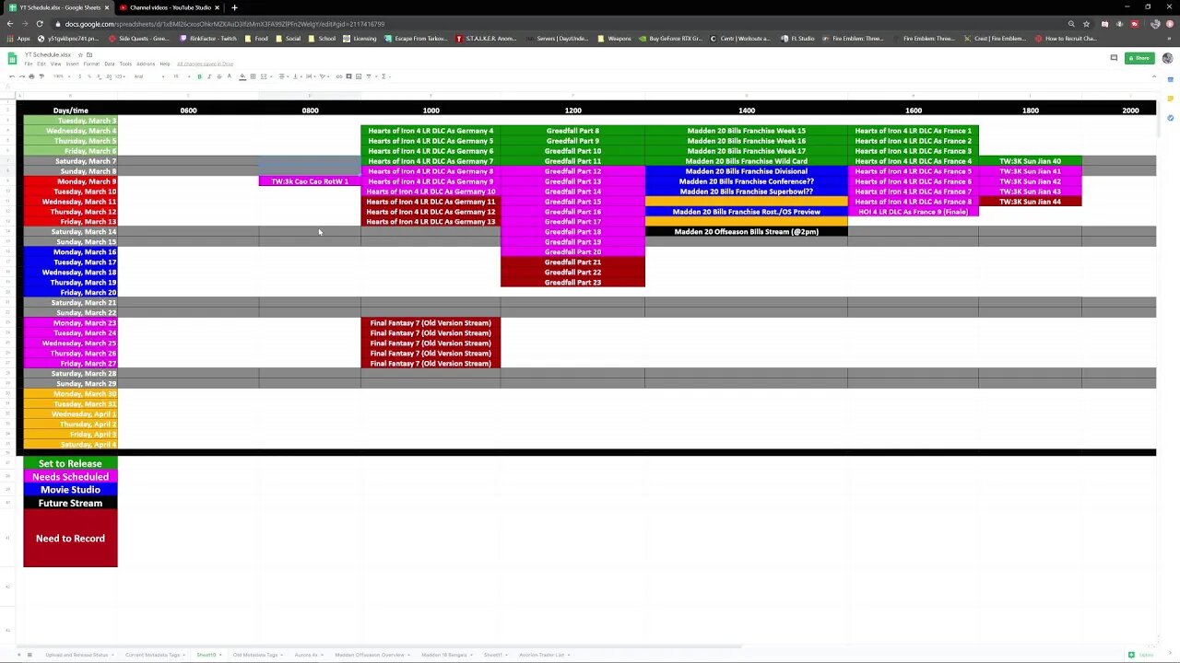The height and width of the screenshot is (663, 1180).
Task: Toggle Bold formatting
Action: coord(199,76)
